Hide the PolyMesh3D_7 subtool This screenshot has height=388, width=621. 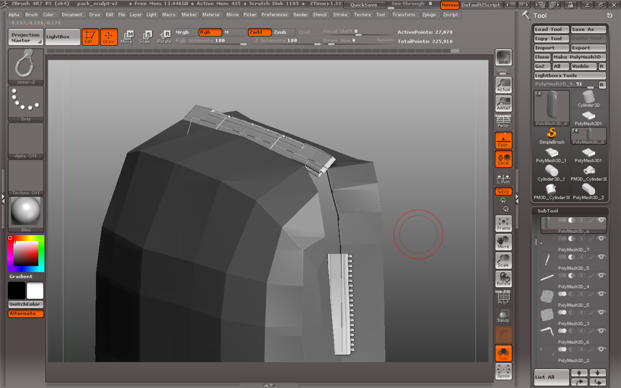(x=601, y=238)
